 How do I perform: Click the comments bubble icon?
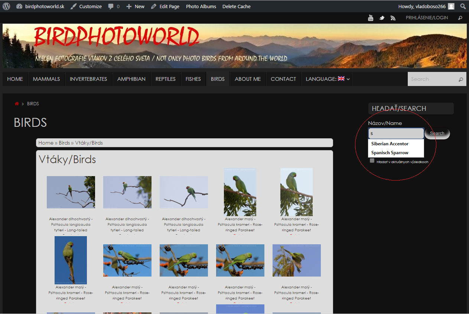[111, 6]
